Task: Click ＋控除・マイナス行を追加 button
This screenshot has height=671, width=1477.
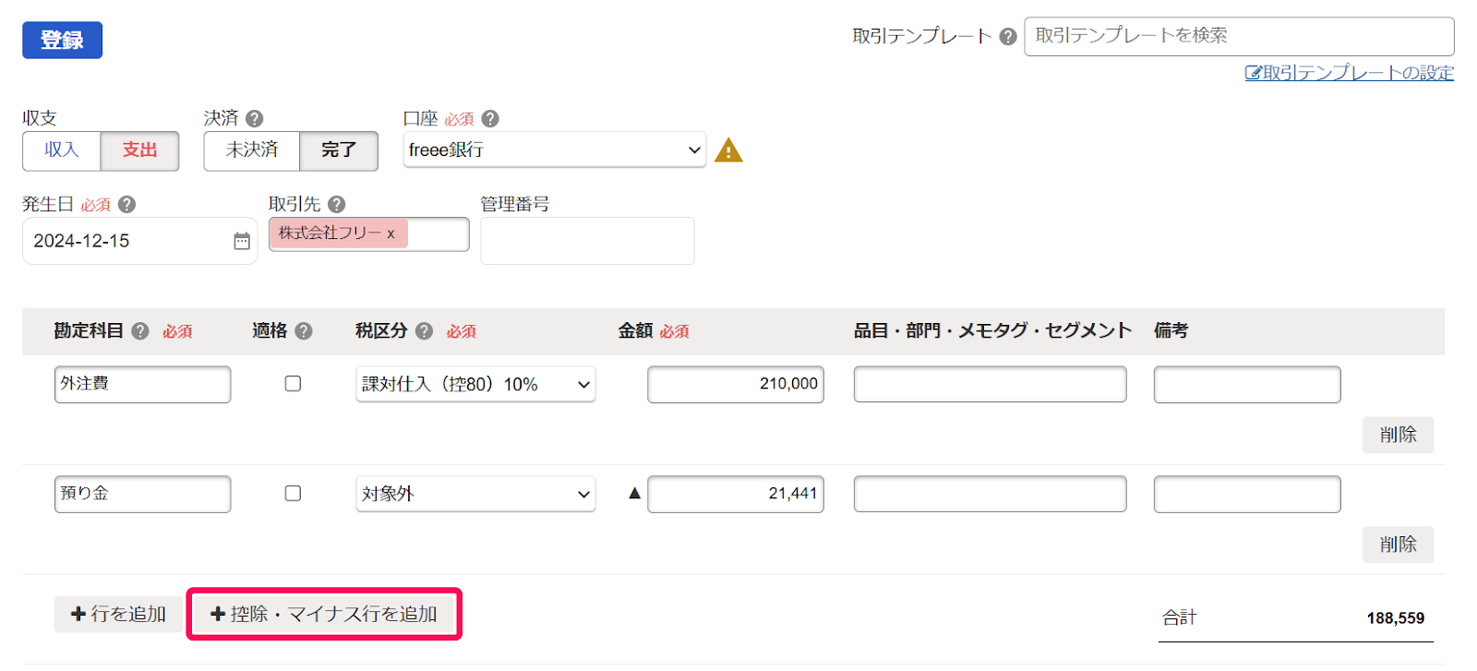Action: click(x=324, y=614)
